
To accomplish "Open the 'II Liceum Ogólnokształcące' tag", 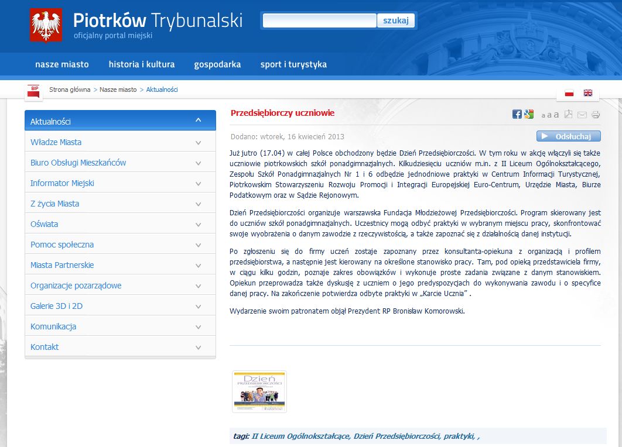I will pos(300,436).
